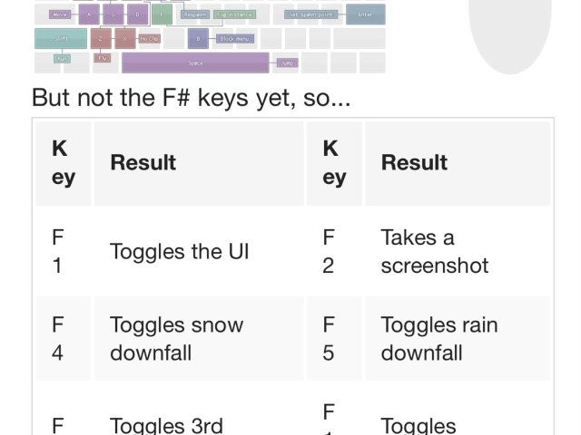Click the Jump label beside Space
This screenshot has width=581, height=435.
click(287, 63)
